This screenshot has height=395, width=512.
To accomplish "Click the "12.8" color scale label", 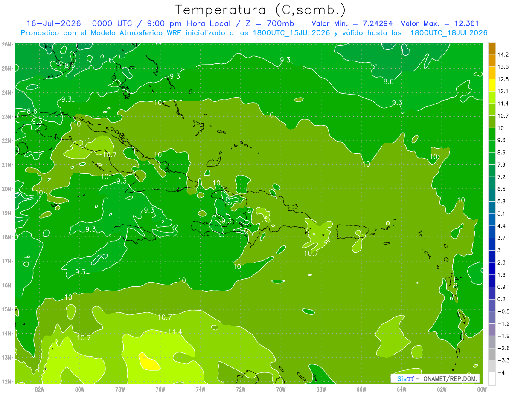I will pos(503,79).
